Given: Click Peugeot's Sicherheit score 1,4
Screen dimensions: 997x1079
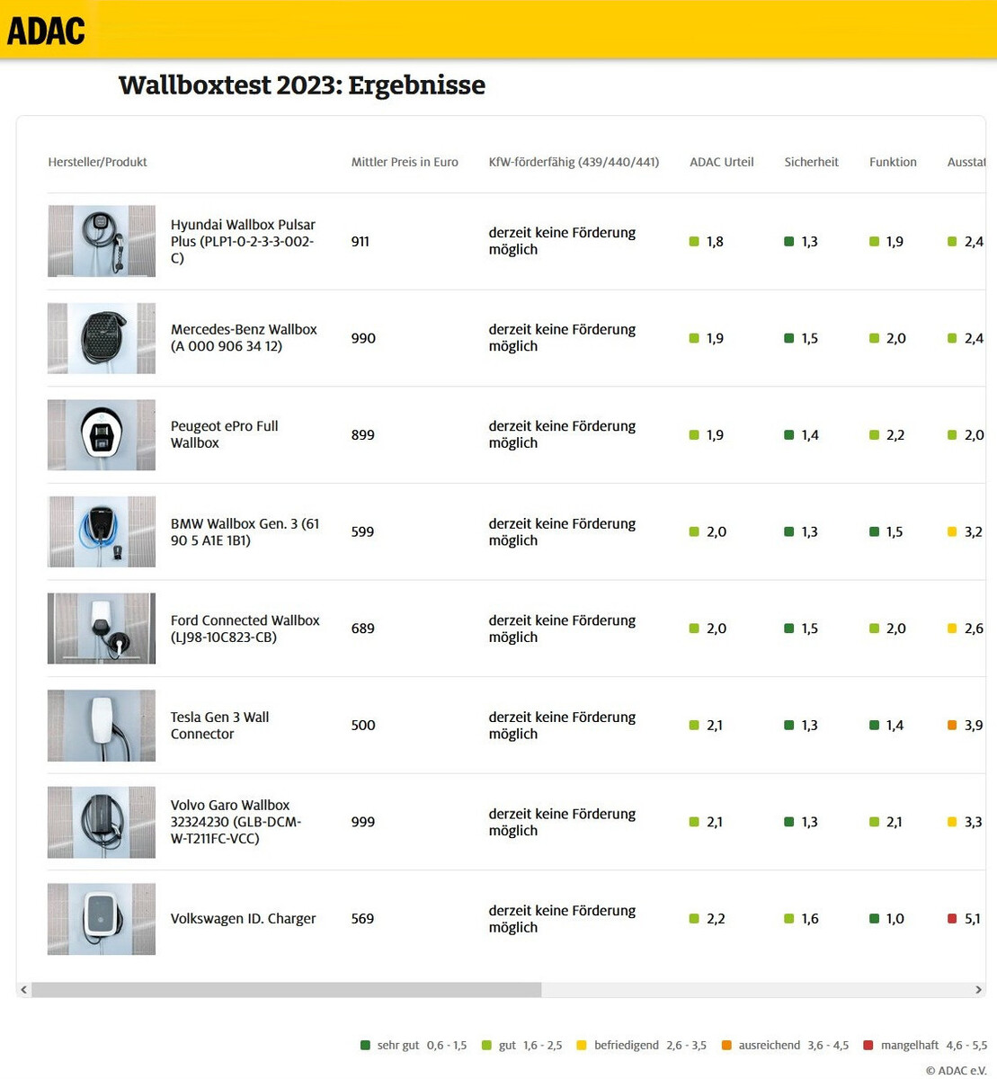Looking at the screenshot, I should [810, 434].
